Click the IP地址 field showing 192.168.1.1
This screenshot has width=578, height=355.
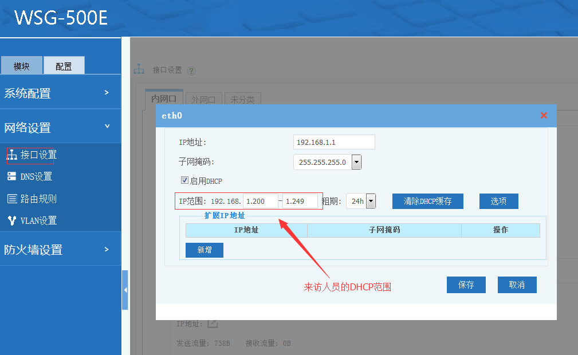click(x=333, y=142)
